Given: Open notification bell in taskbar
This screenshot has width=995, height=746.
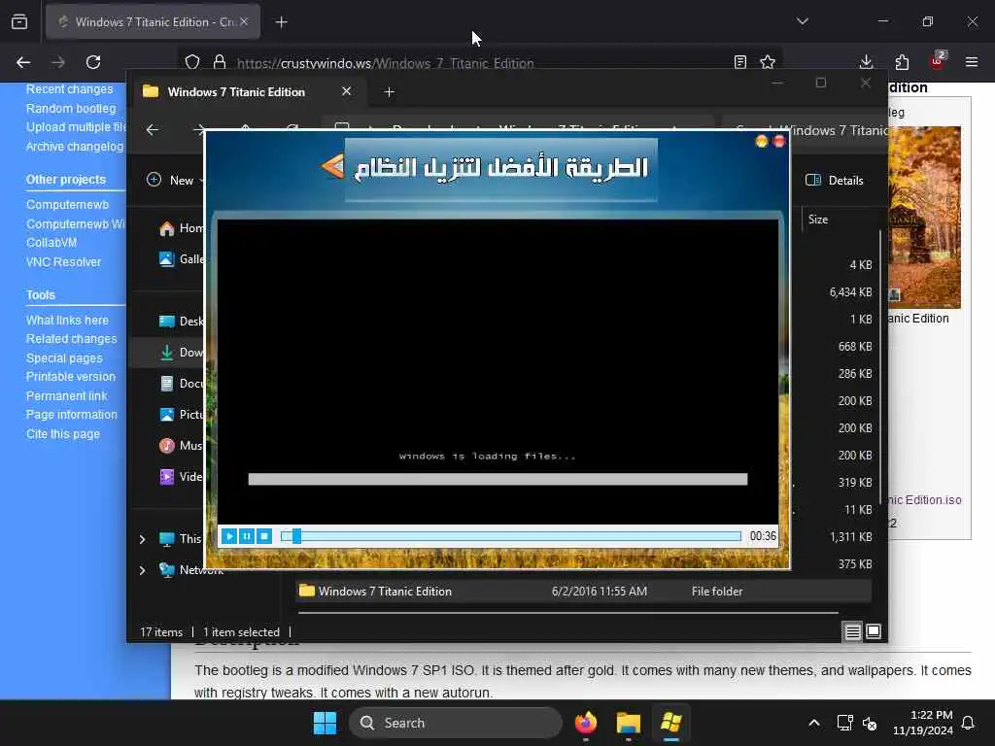Looking at the screenshot, I should pyautogui.click(x=969, y=723).
